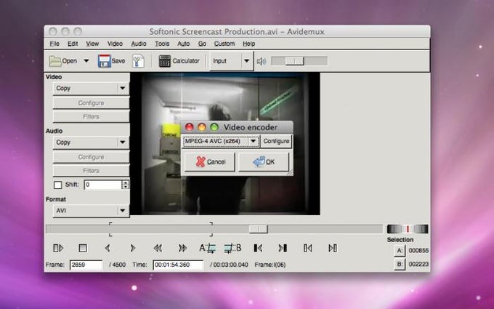
Task: Click the jog shuttle wheel control
Action: [x=408, y=229]
